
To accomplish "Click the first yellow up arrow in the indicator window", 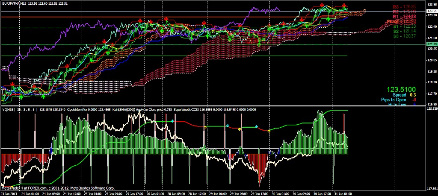I will click(205, 127).
